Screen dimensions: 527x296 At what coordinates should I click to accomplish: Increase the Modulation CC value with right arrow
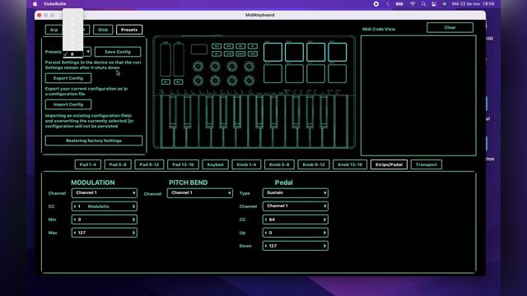coord(133,206)
